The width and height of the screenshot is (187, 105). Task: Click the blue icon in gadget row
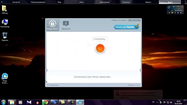click(178, 13)
